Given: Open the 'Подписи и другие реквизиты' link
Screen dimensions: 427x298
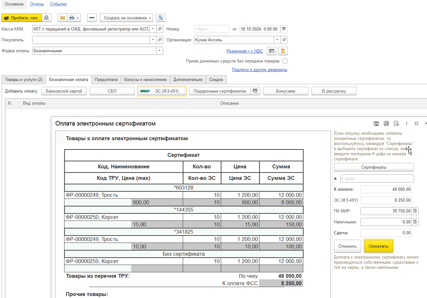Looking at the screenshot, I should [259, 70].
